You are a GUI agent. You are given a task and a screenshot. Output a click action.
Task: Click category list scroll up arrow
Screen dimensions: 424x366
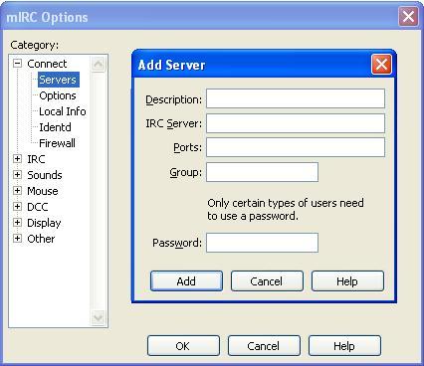pos(99,64)
